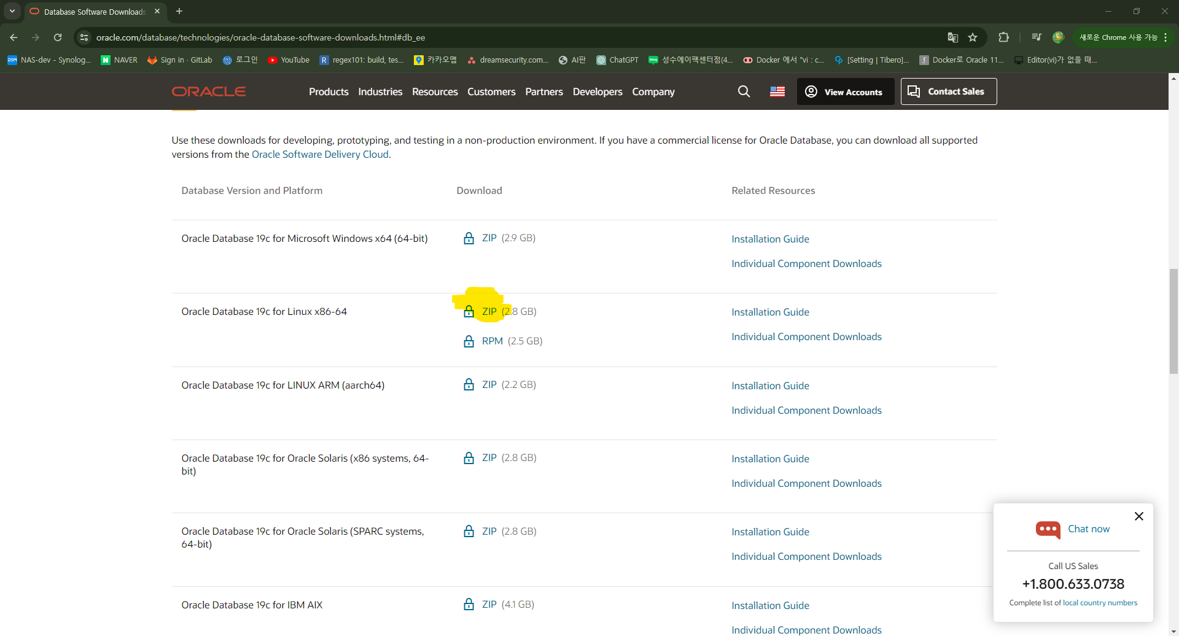Click lock icon for LINUX ARM ZIP
The width and height of the screenshot is (1179, 636).
click(469, 385)
